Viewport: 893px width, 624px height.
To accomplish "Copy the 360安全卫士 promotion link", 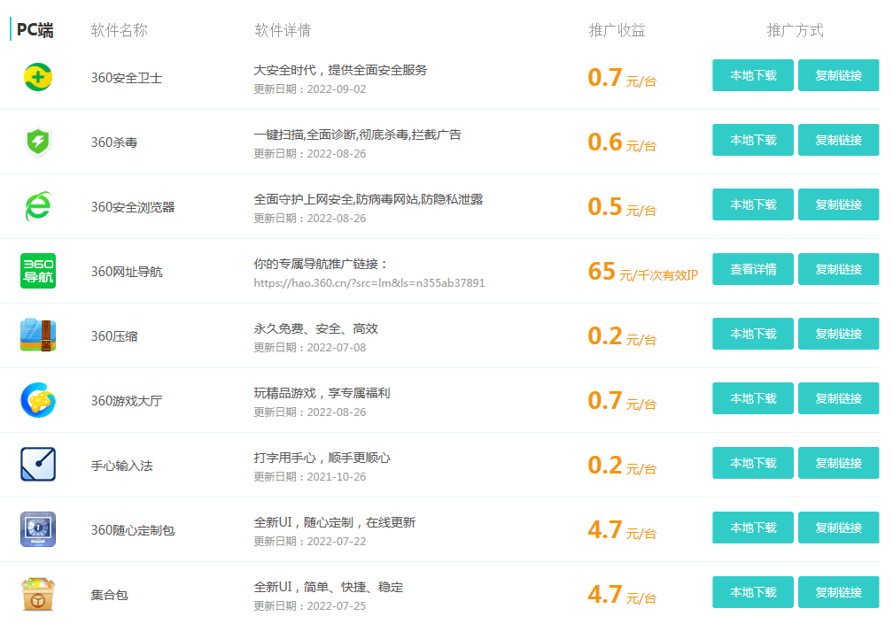I will coord(838,75).
